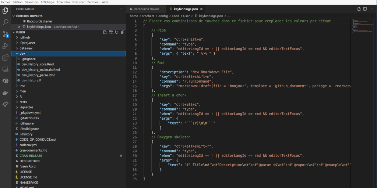The height and width of the screenshot is (188, 377).
Task: Open the Docker panel in activity bar
Action: (6, 93)
